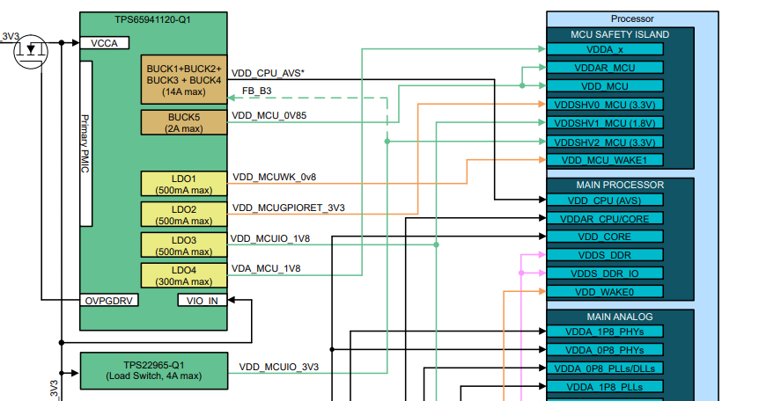
Task: Click the VDDAR_MCU rail box
Action: tap(605, 68)
